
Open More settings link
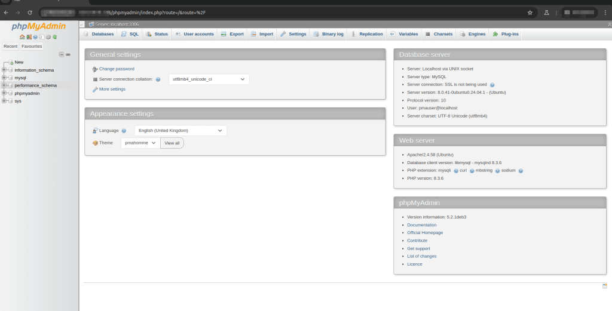click(x=112, y=90)
